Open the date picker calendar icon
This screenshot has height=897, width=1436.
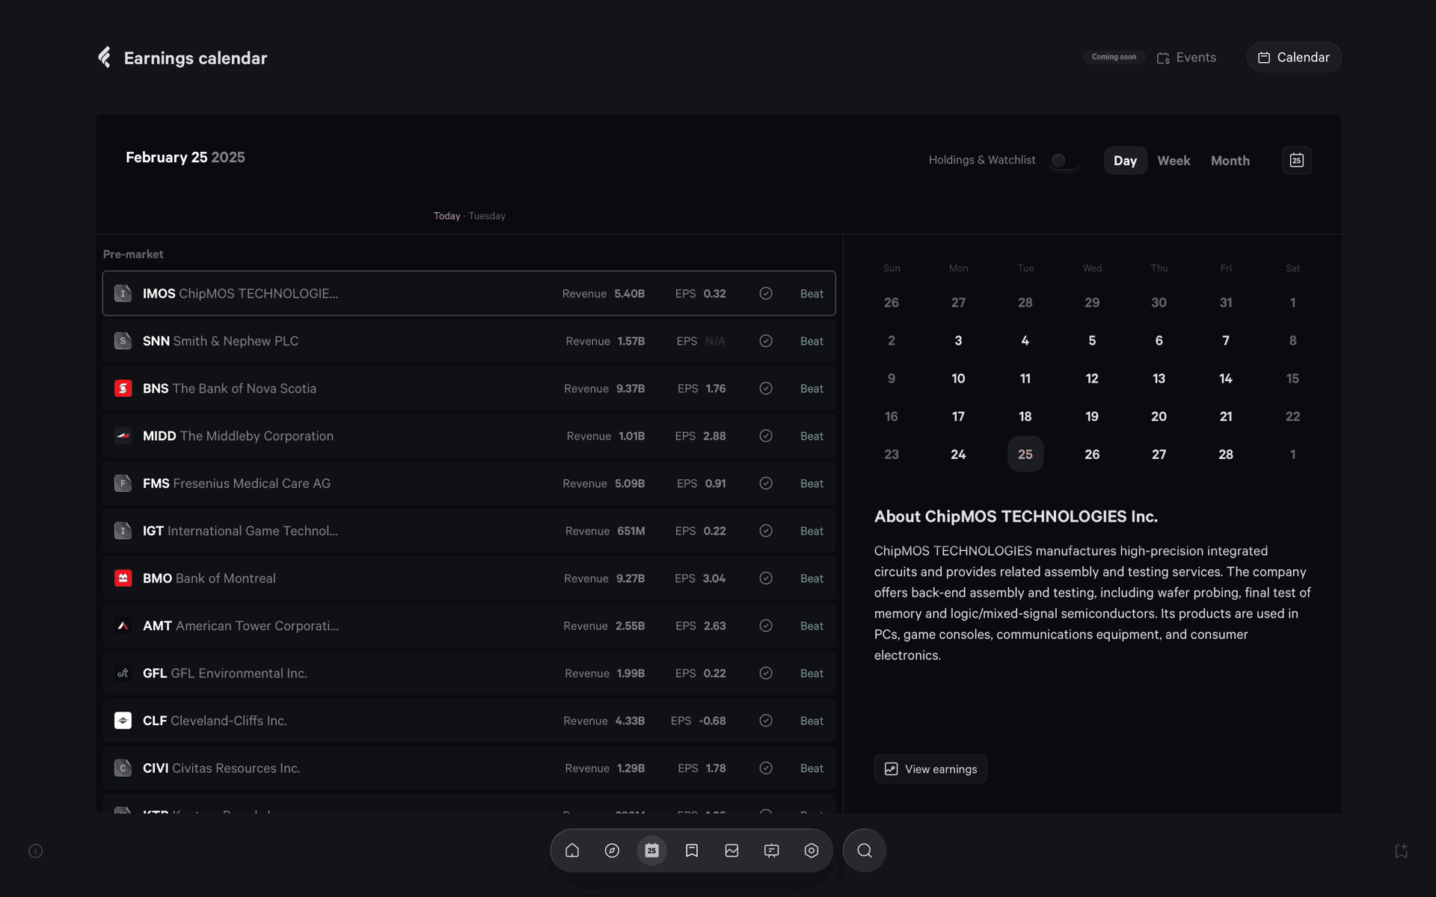tap(1296, 161)
